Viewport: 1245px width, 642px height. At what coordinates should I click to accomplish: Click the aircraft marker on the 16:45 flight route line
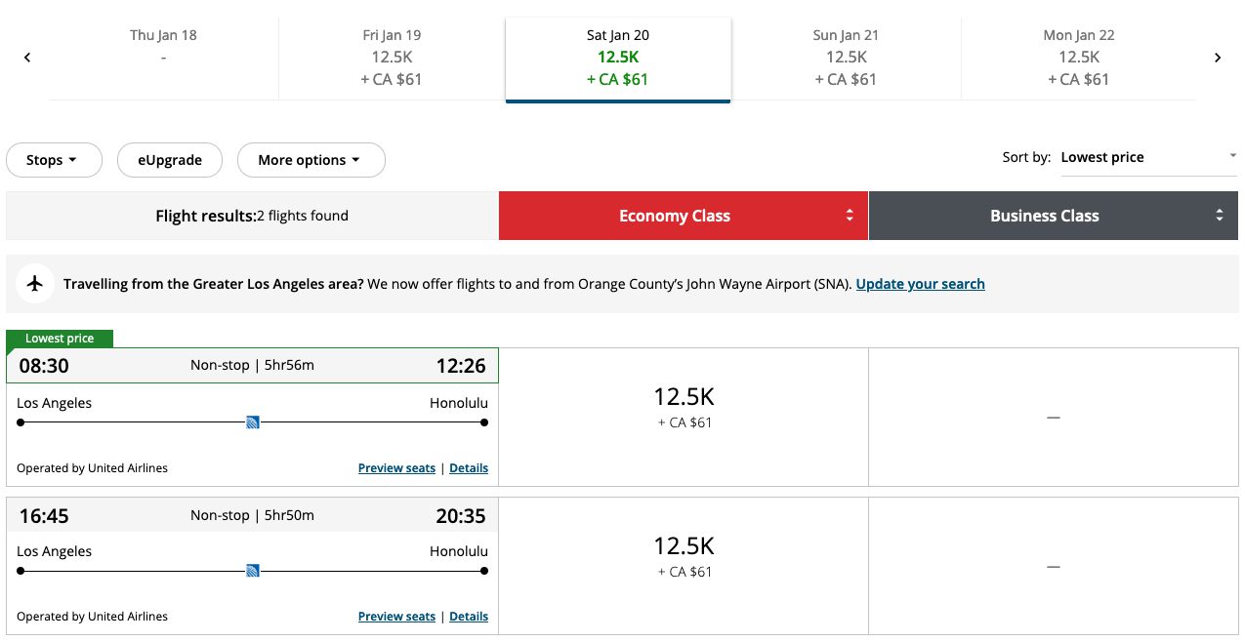click(253, 570)
